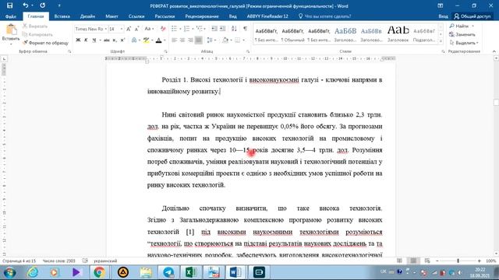Increase paragraph indent

(x=222, y=29)
